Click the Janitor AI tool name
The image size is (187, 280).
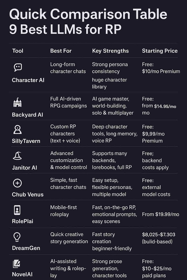pyautogui.click(x=24, y=168)
